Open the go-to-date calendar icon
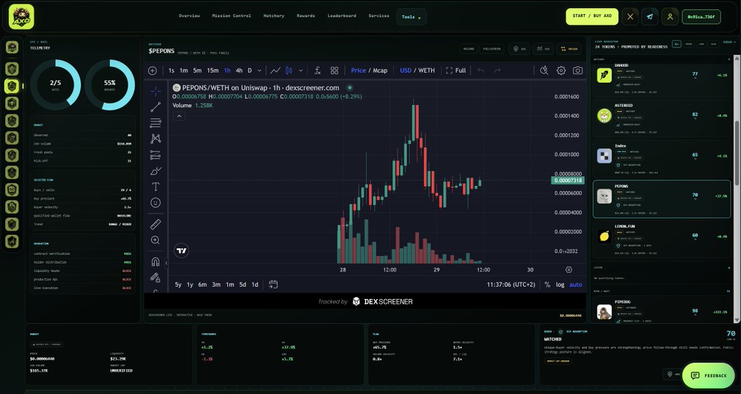 pos(273,284)
